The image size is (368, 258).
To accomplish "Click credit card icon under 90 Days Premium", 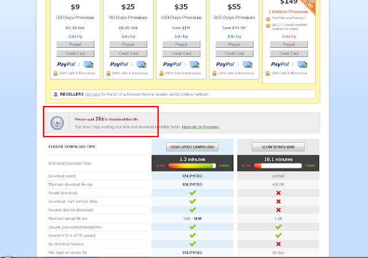I will tap(141, 64).
